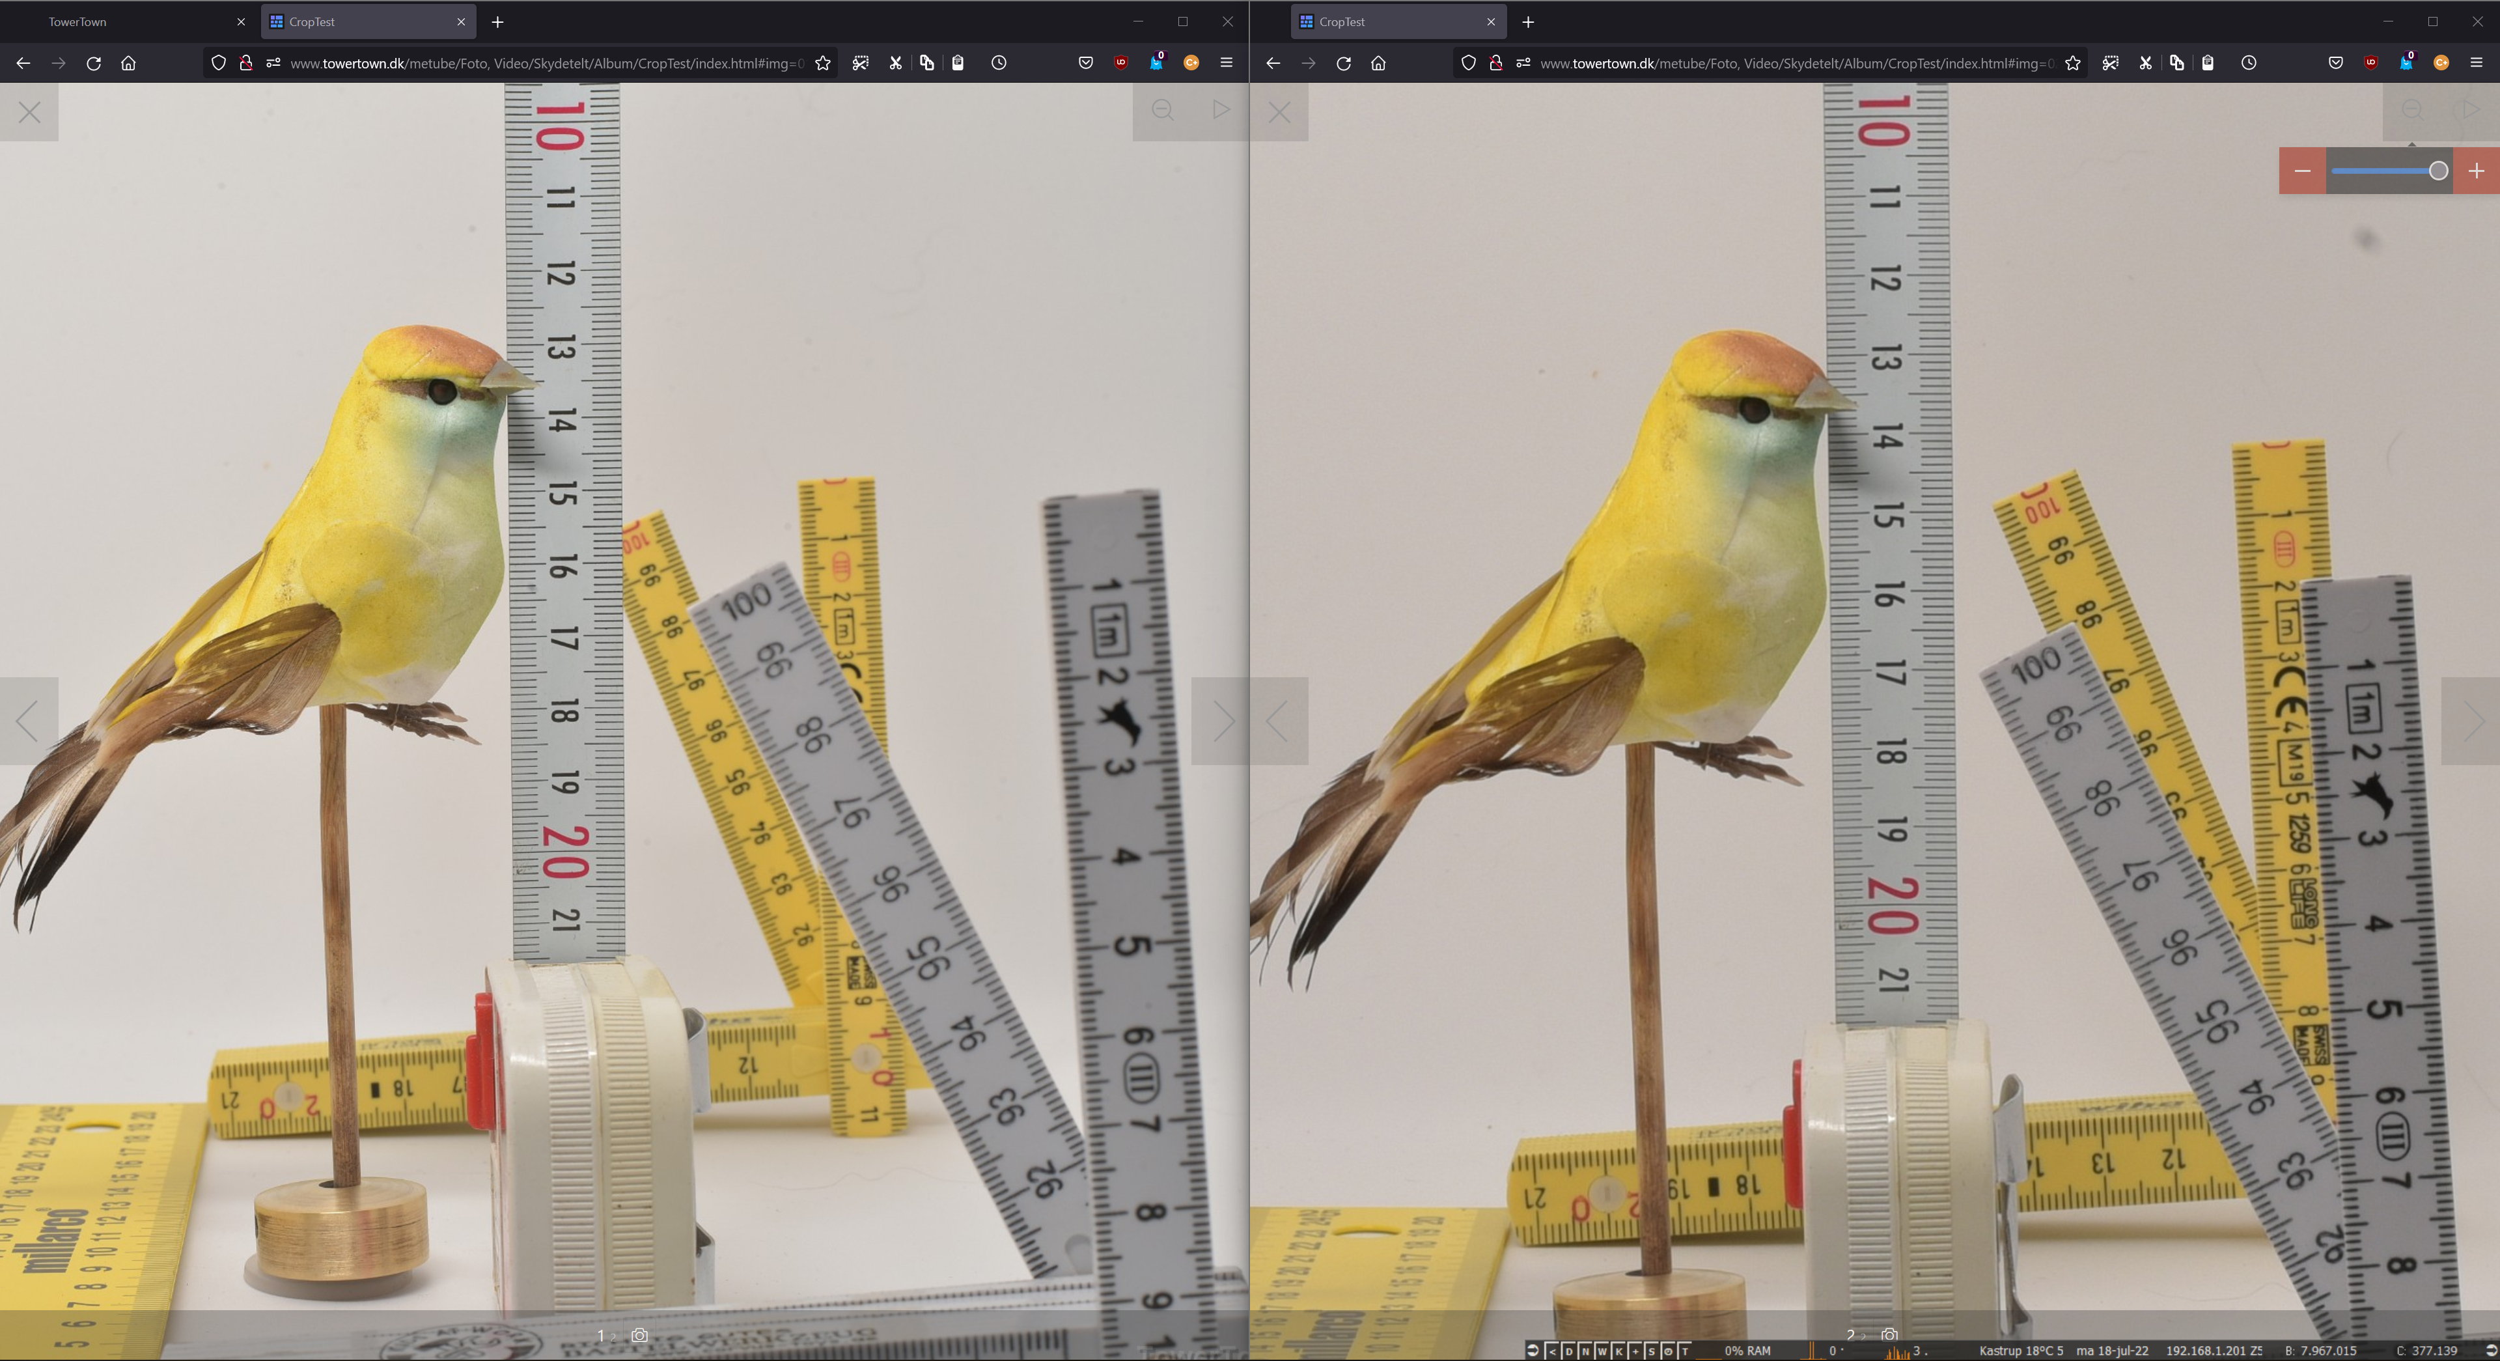Click the scissors cut icon in right toolbar
Image resolution: width=2500 pixels, height=1361 pixels.
pos(2145,63)
